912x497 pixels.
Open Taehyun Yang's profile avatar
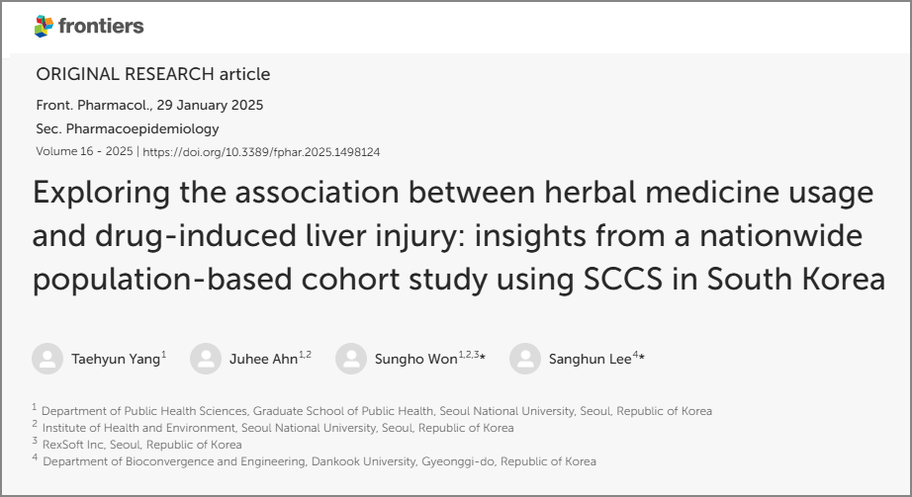(47, 359)
